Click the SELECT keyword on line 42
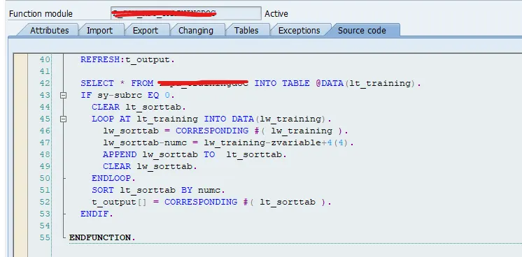This screenshot has width=522, height=257. (97, 83)
